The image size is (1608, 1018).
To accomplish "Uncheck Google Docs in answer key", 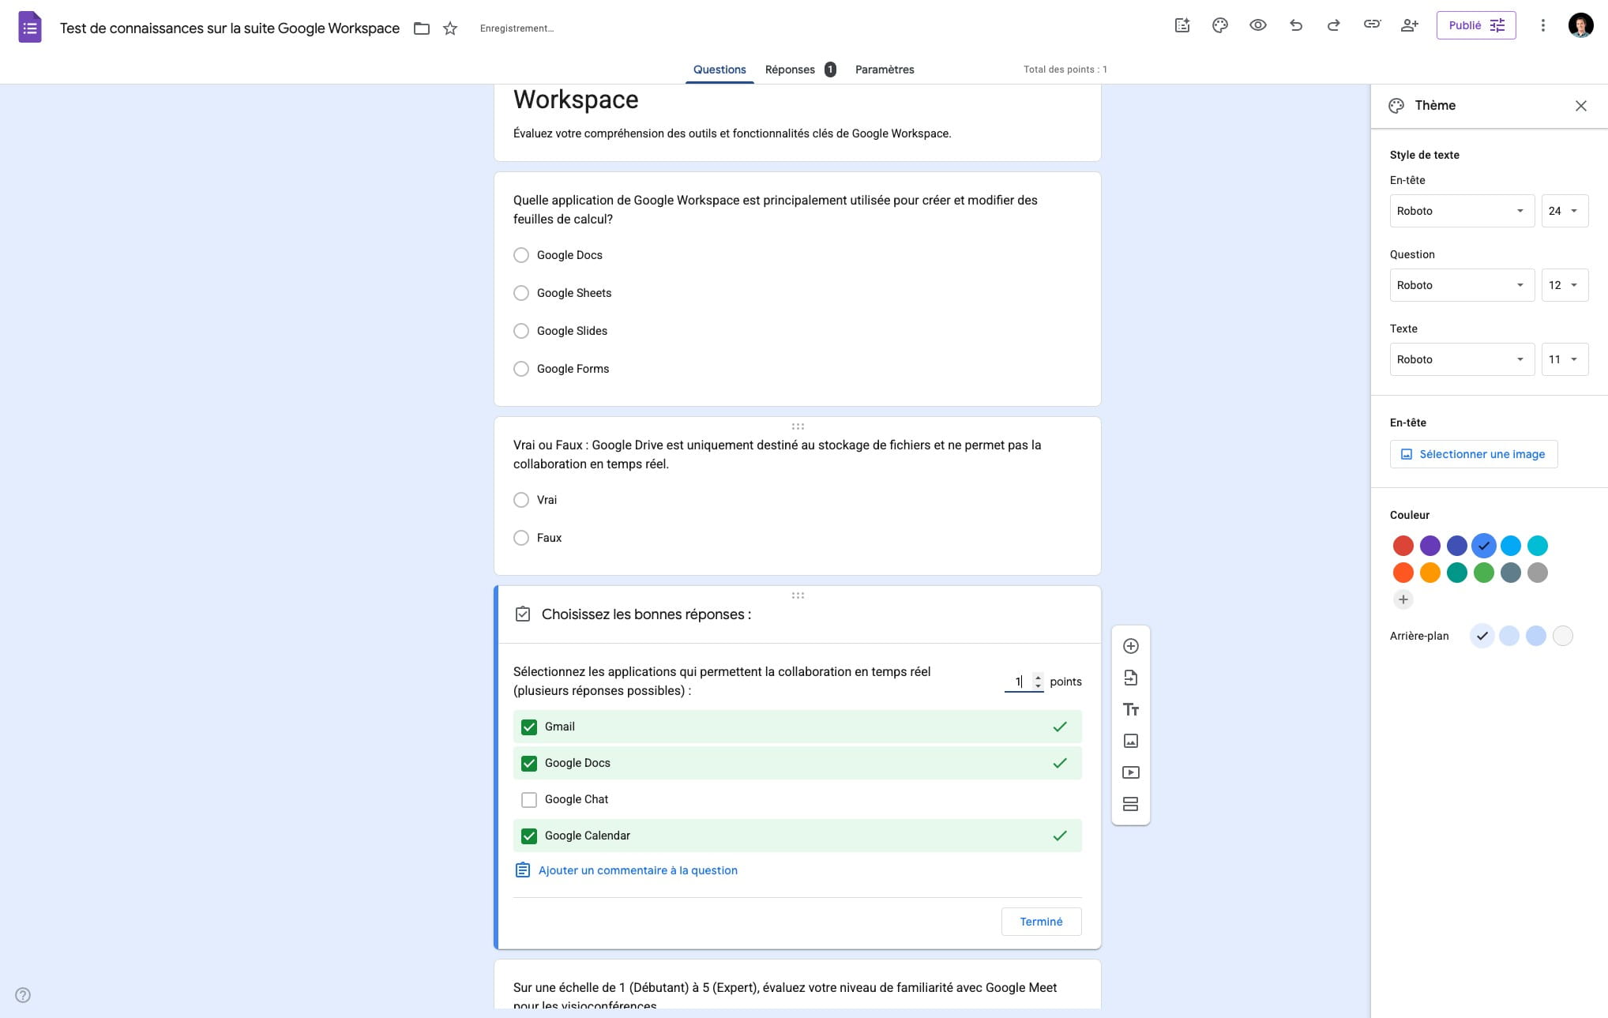I will click(529, 763).
